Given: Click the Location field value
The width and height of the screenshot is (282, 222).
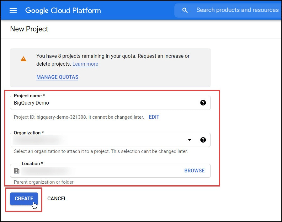Looking at the screenshot, I should click(94, 171).
